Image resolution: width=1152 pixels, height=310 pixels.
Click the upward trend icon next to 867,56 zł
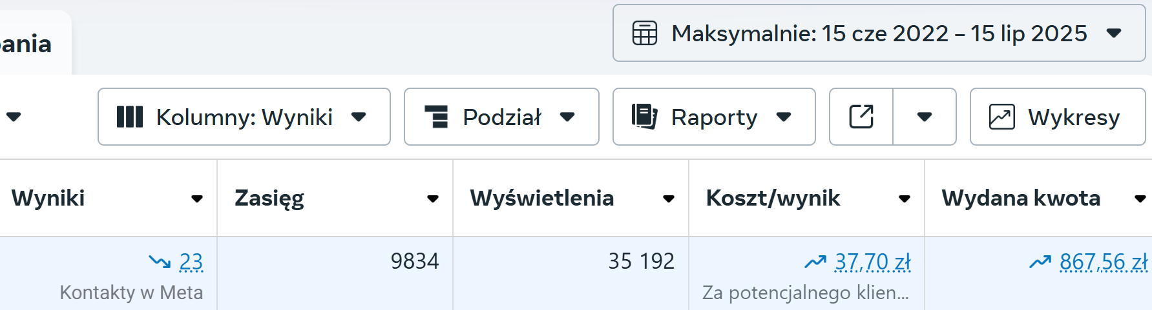tap(1040, 262)
